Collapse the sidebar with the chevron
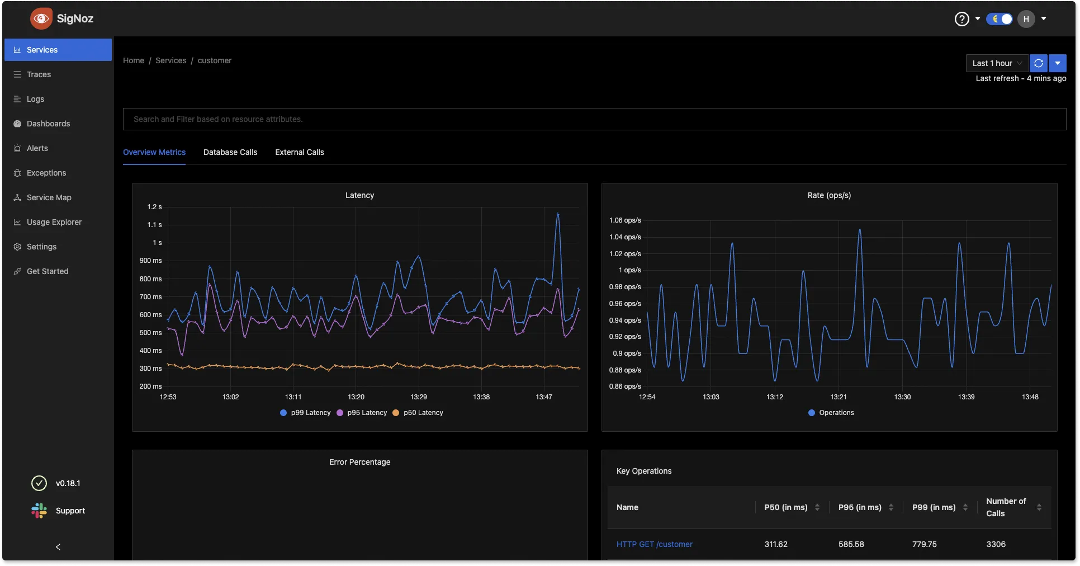 pos(58,547)
